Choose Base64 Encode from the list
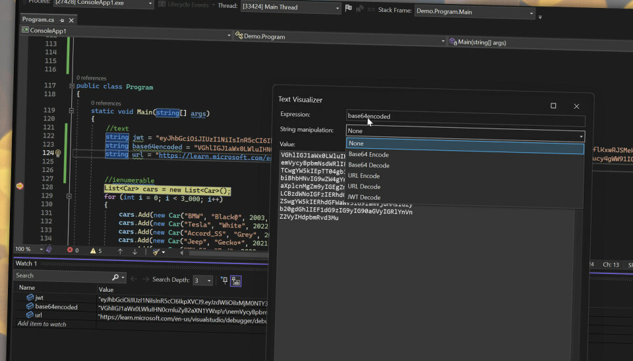 [x=369, y=155]
